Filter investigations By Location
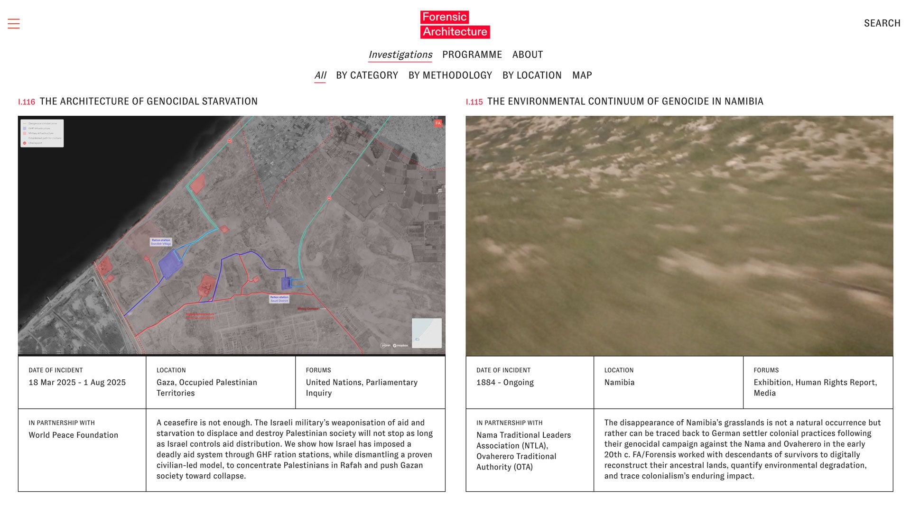 (531, 75)
